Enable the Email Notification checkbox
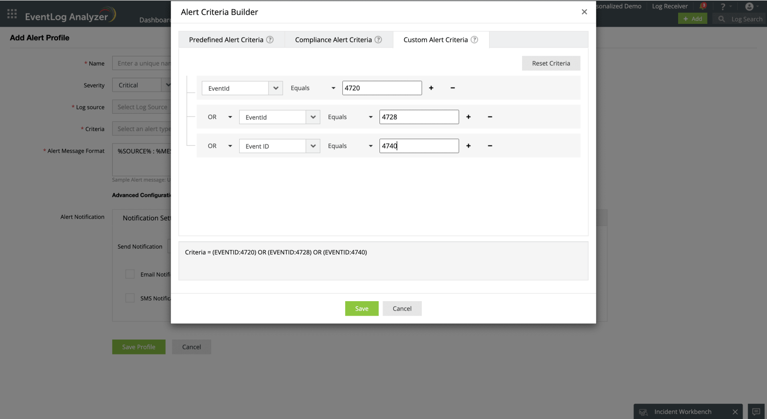 (x=130, y=274)
